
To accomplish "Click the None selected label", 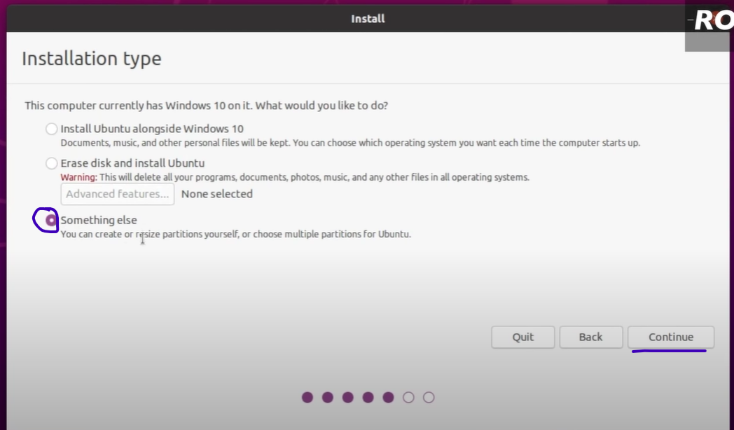I will point(216,194).
